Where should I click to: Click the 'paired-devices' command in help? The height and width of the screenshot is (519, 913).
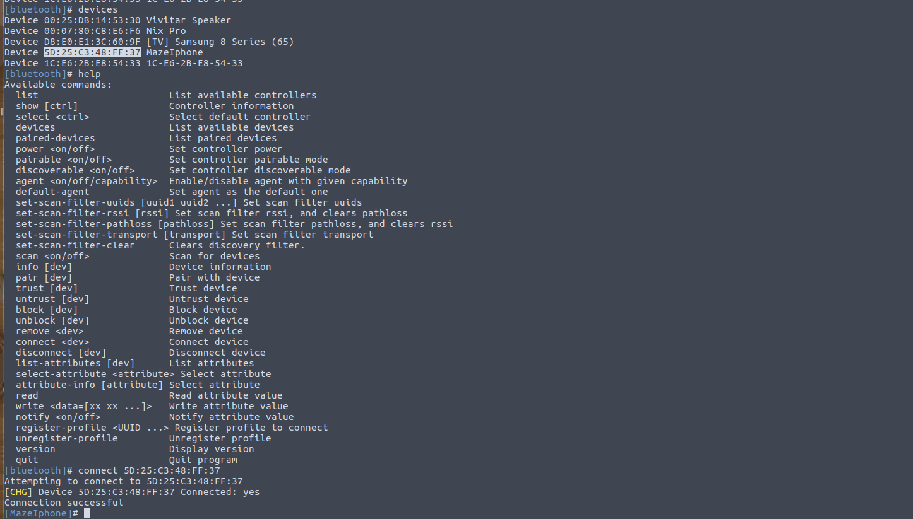click(x=55, y=138)
